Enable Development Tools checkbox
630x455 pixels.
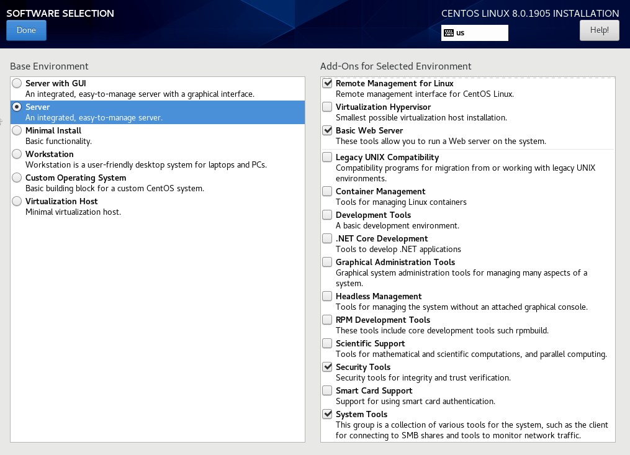click(328, 215)
